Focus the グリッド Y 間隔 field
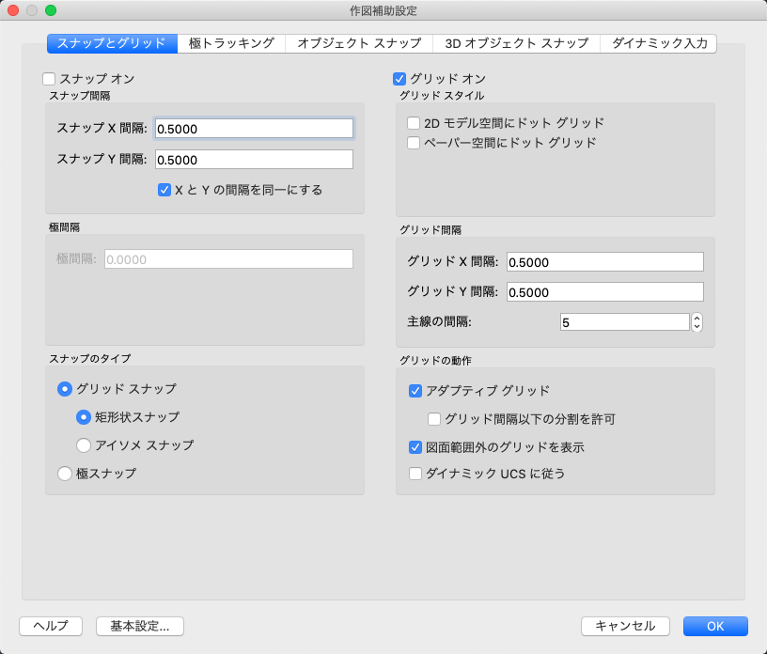The image size is (767, 654). coord(604,292)
